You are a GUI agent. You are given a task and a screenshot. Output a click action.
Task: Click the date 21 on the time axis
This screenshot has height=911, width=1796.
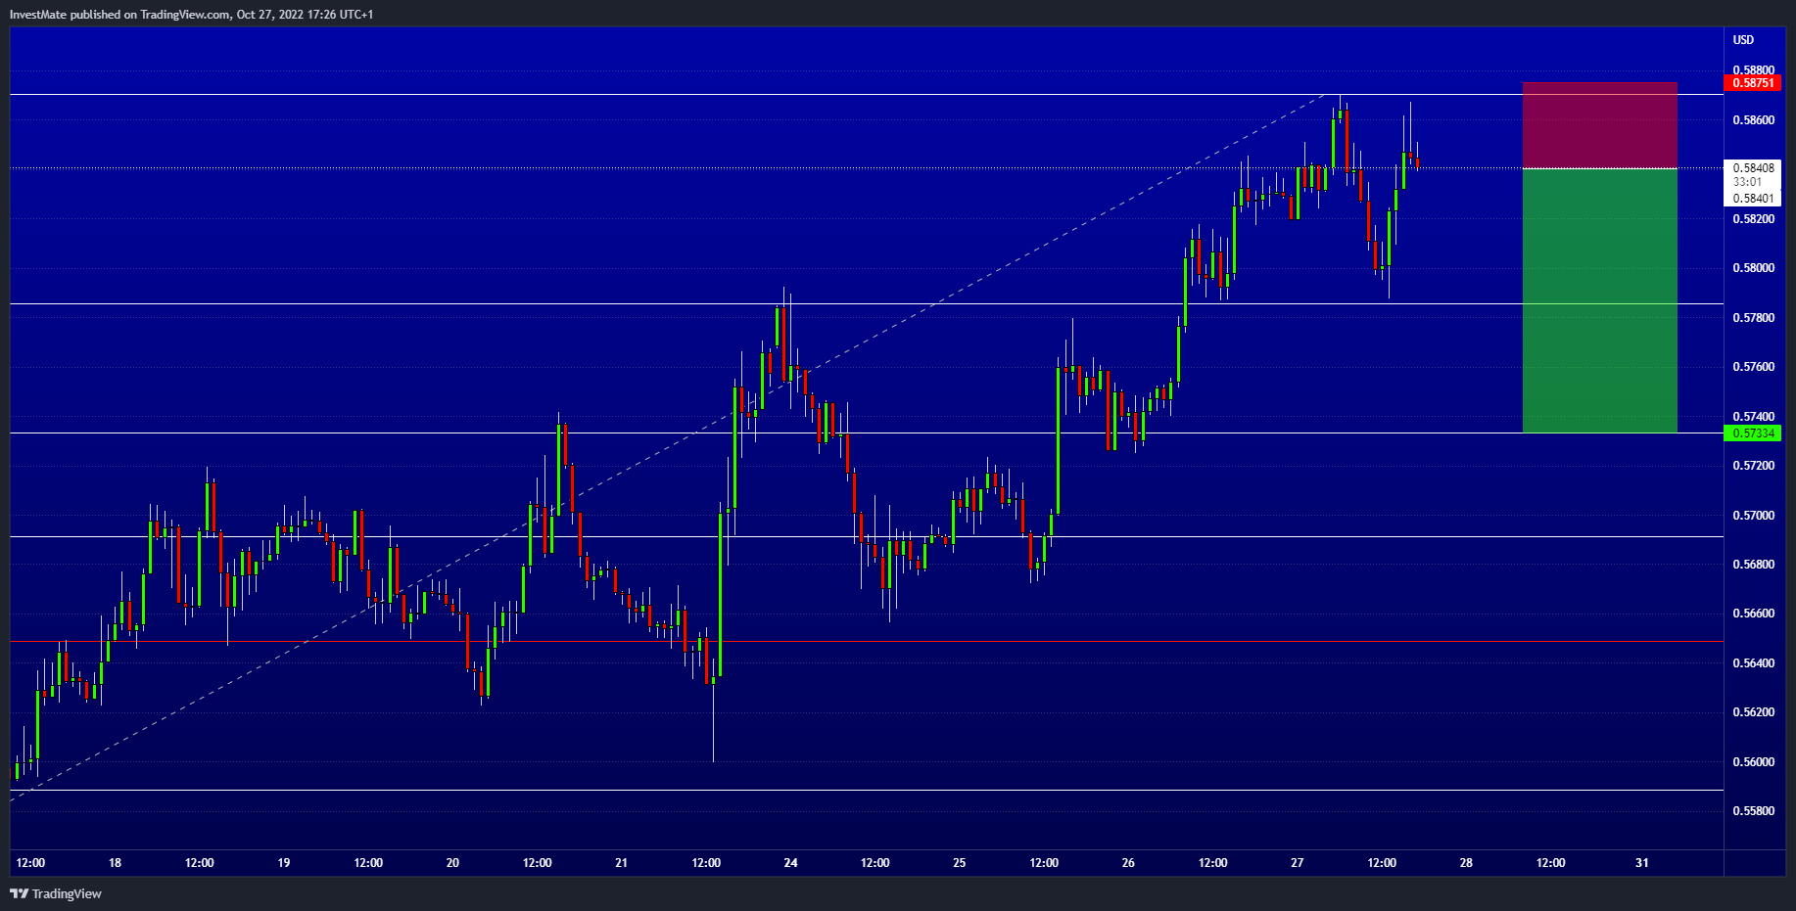coord(621,863)
